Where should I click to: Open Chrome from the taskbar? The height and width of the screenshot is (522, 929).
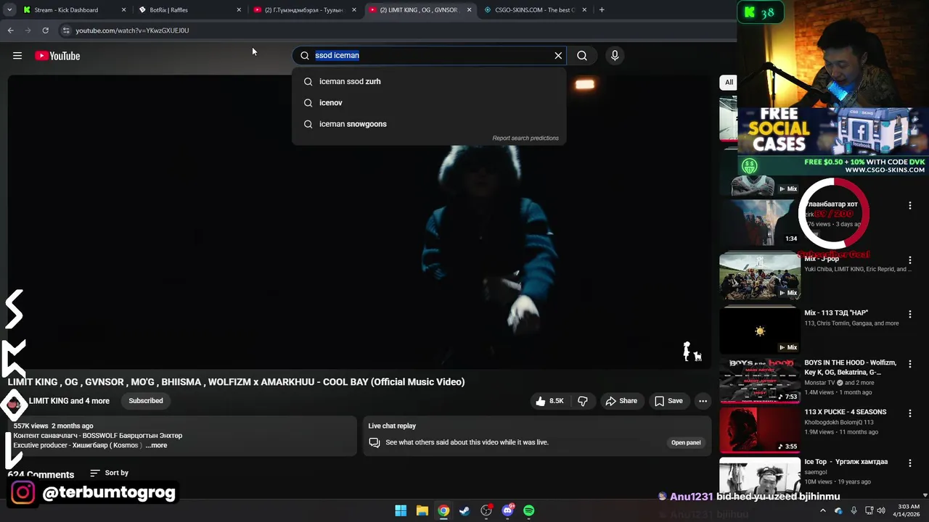pos(443,510)
